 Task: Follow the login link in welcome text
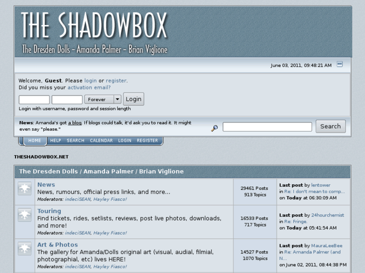tap(90, 81)
